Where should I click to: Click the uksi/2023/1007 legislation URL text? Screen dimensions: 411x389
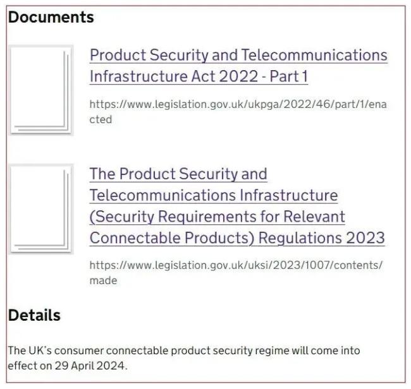tap(235, 265)
